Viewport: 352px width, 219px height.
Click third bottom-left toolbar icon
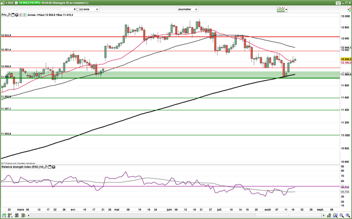[17, 215]
